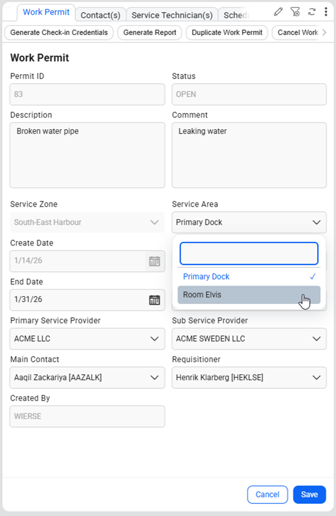Click the pencil edit icon
The image size is (336, 516).
point(278,12)
